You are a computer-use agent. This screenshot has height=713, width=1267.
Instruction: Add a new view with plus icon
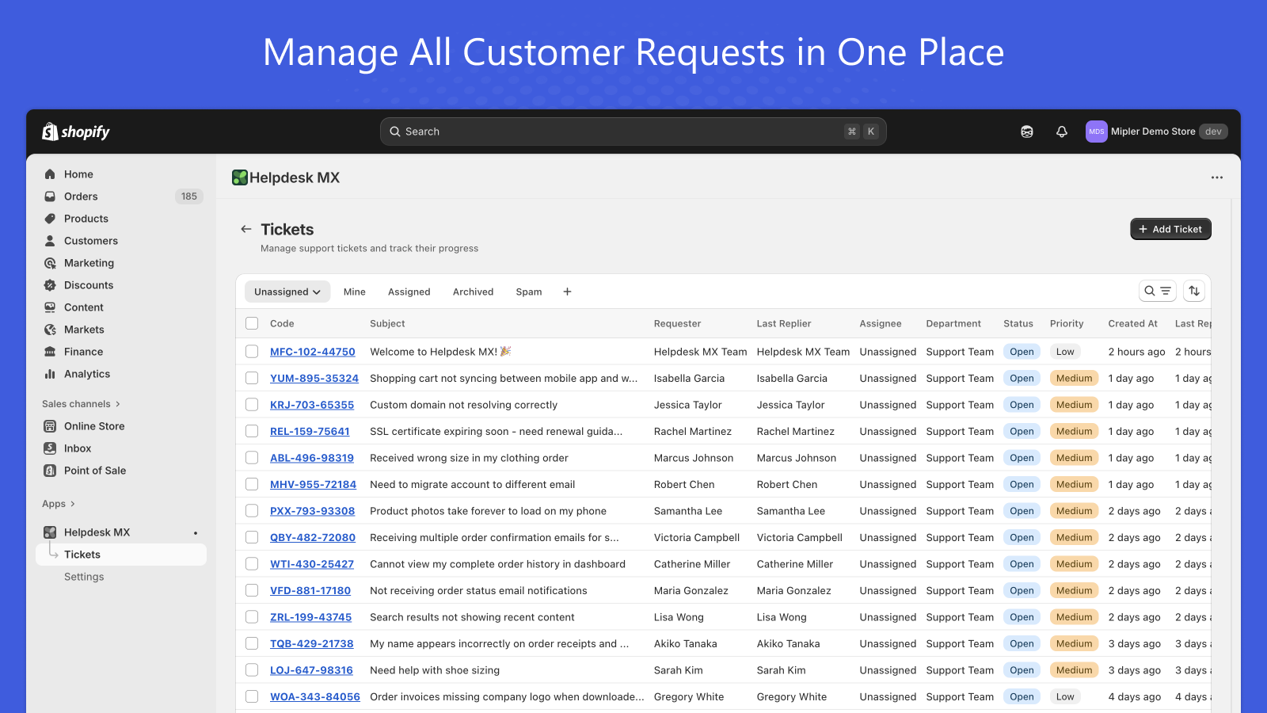567,292
